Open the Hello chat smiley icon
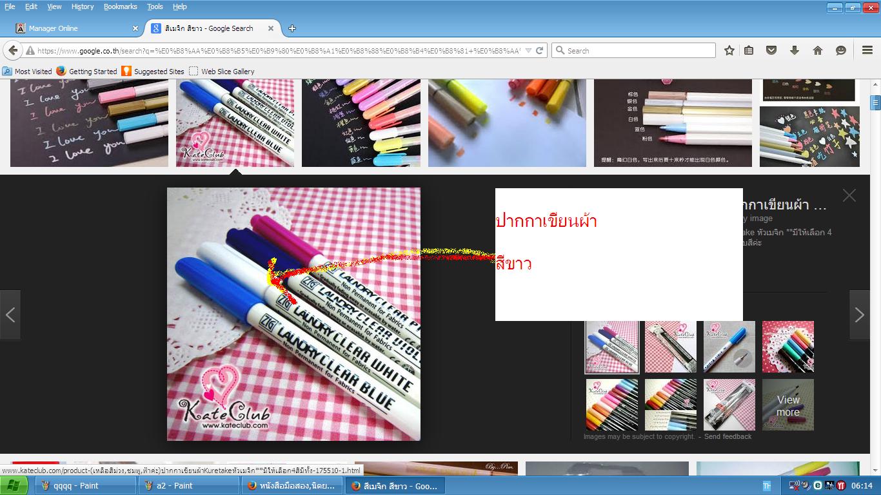881x495 pixels. pyautogui.click(x=841, y=50)
